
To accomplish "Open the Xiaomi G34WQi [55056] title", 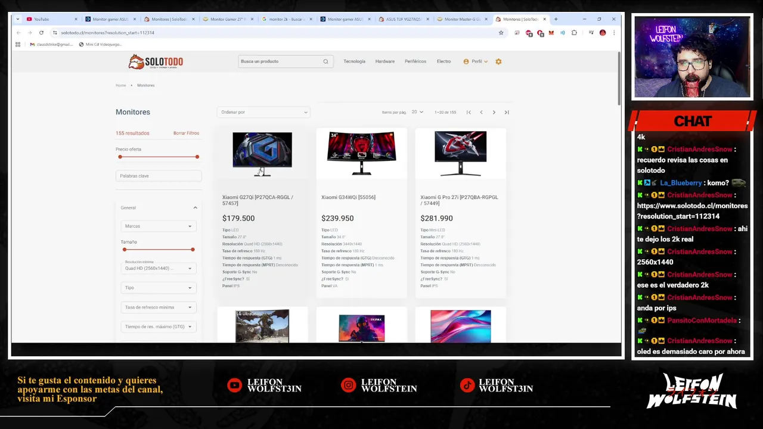I will pos(348,197).
